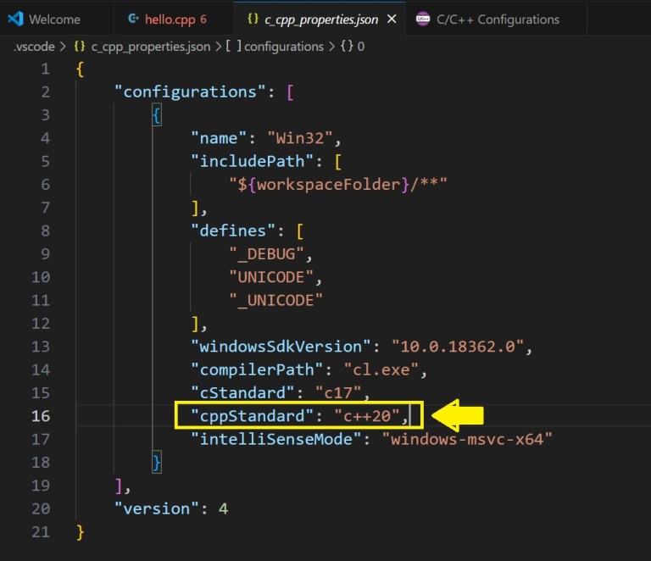Click .vscode in the breadcrumb
651x561 pixels.
(34, 47)
